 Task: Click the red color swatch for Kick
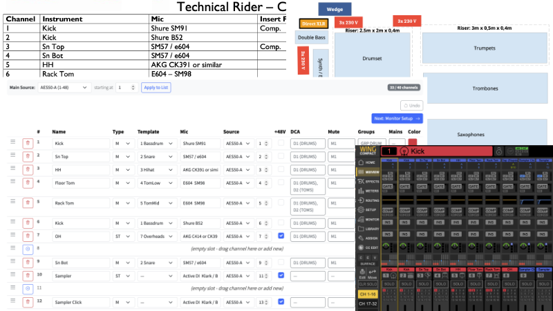click(x=412, y=142)
